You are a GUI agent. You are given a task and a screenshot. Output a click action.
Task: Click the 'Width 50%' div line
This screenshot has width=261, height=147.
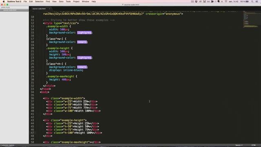point(72,105)
